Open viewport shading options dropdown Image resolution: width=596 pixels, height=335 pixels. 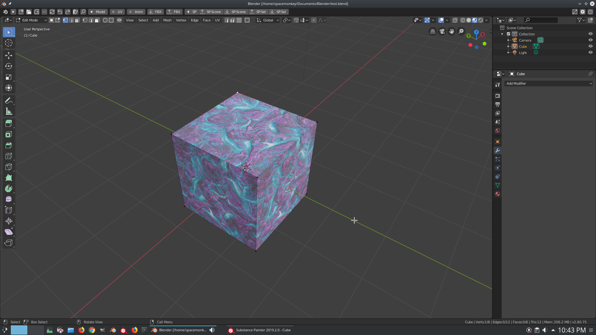click(487, 20)
